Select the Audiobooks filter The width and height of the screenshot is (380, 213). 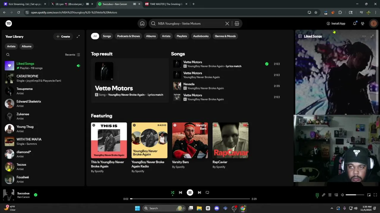coord(201,36)
